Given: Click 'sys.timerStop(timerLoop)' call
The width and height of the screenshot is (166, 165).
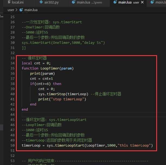Looking at the screenshot, I should (63, 94).
